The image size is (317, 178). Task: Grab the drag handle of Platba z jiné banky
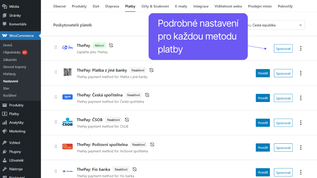(56, 72)
